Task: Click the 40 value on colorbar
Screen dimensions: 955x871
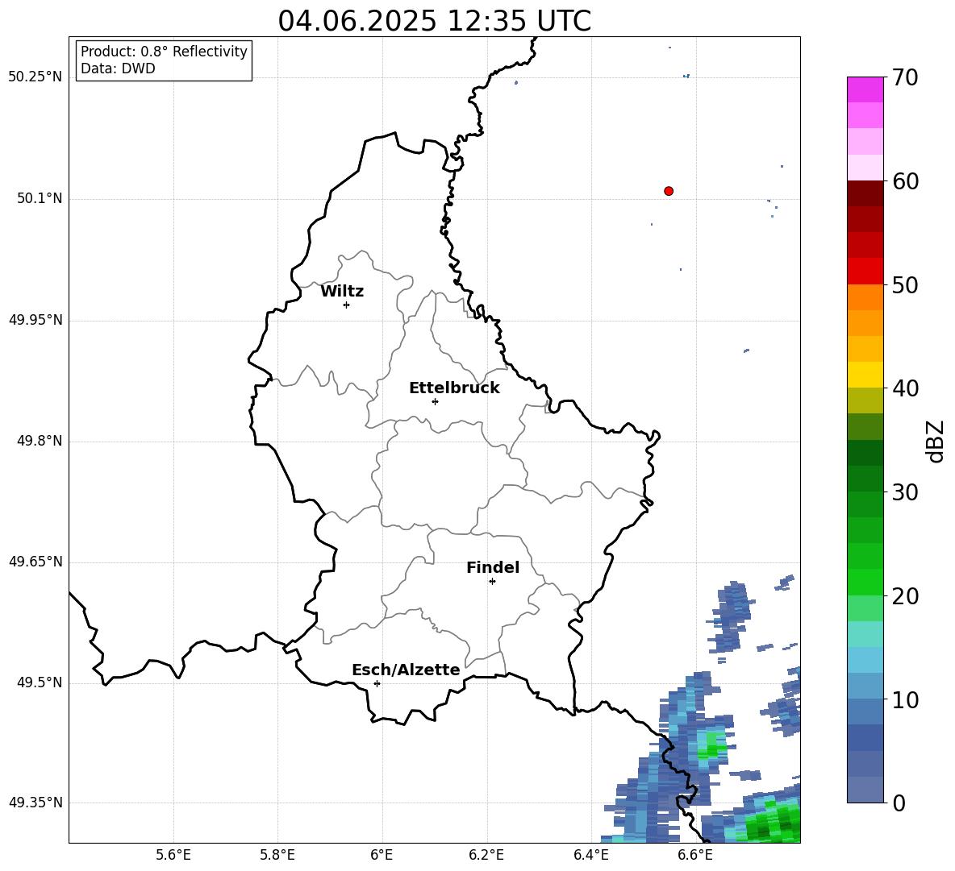Action: 906,388
